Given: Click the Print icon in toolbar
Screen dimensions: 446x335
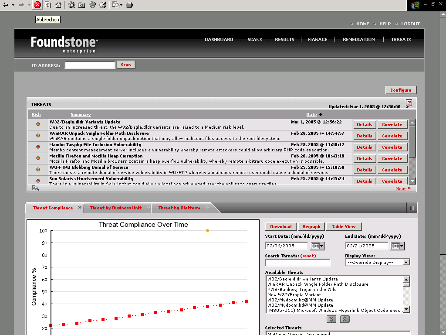Looking at the screenshot, I should [129, 5].
